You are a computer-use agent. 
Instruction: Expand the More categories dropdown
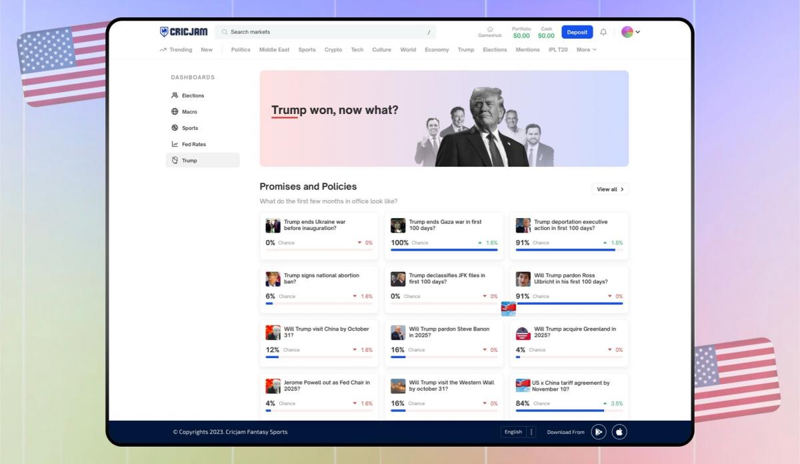pyautogui.click(x=586, y=49)
